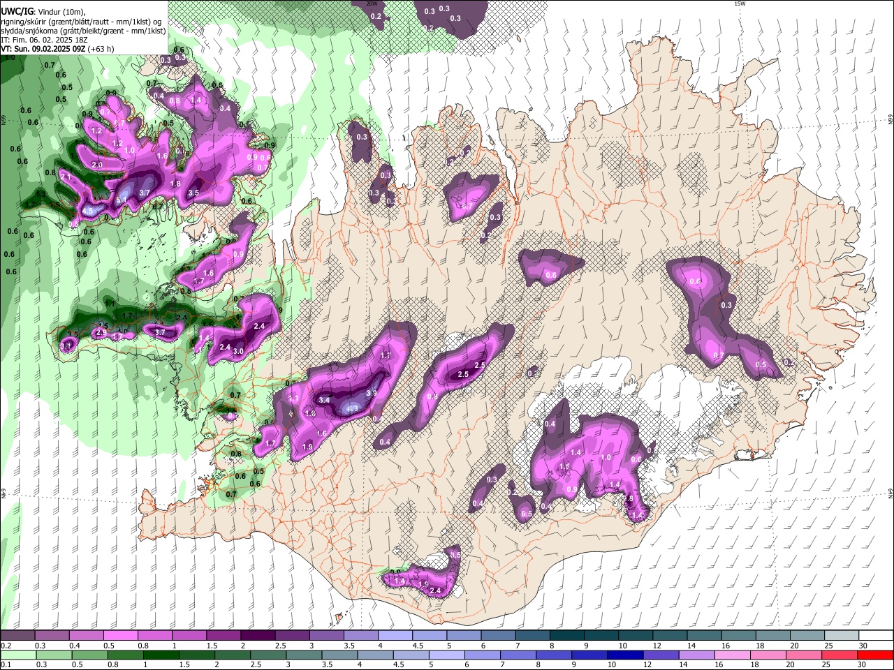This screenshot has width=894, height=670.
Task: Click the '2.0' value in the Westfjords
Action: point(97,165)
